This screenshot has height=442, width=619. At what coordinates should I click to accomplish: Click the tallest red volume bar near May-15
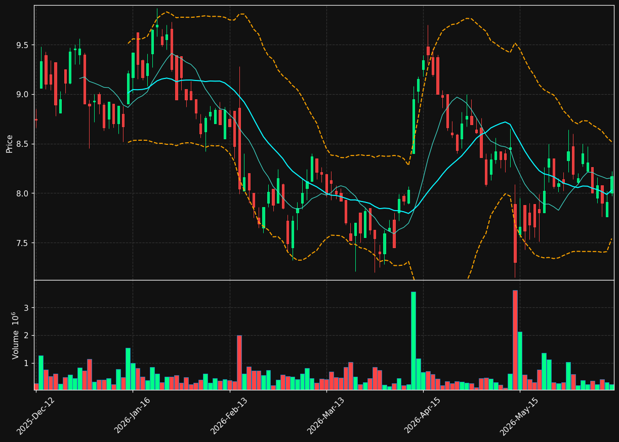click(x=515, y=340)
